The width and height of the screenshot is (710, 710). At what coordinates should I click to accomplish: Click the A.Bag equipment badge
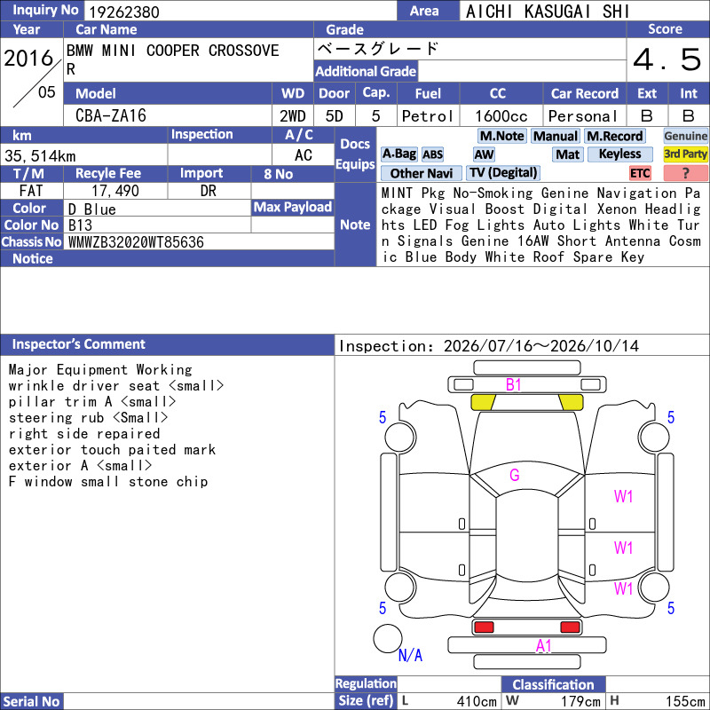pyautogui.click(x=398, y=154)
